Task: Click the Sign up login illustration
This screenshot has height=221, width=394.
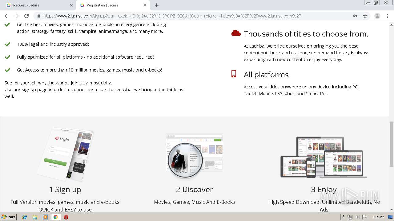Action: pyautogui.click(x=66, y=154)
